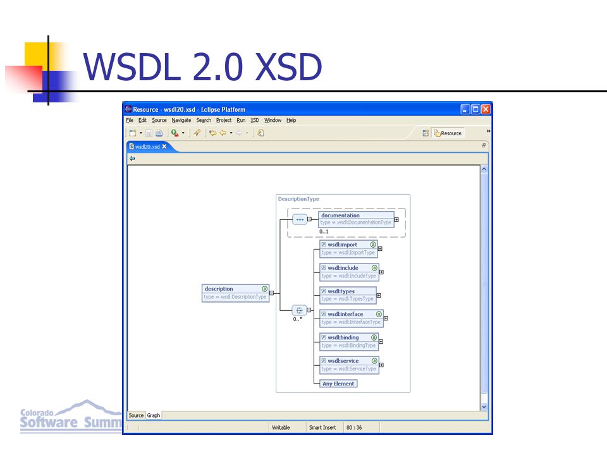Screen dimensions: 607x455
Task: Close the wsdl20.xsd editor tab
Action: [164, 146]
